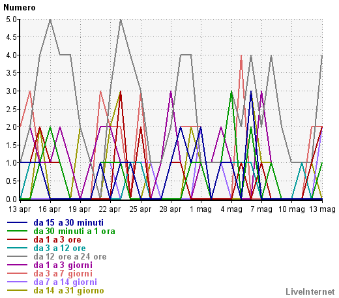Click the 'da 3 a 7 giorni' legend label
Image resolution: width=339 pixels, height=298 pixels.
click(63, 273)
